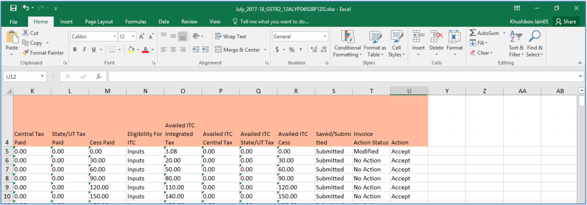Select column U header
This screenshot has height=205, width=587.
coord(409,91)
